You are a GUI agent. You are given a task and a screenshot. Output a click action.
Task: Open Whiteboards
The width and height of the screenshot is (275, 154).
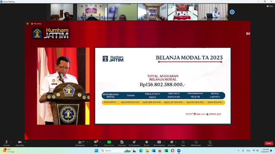pyautogui.click(x=196, y=143)
